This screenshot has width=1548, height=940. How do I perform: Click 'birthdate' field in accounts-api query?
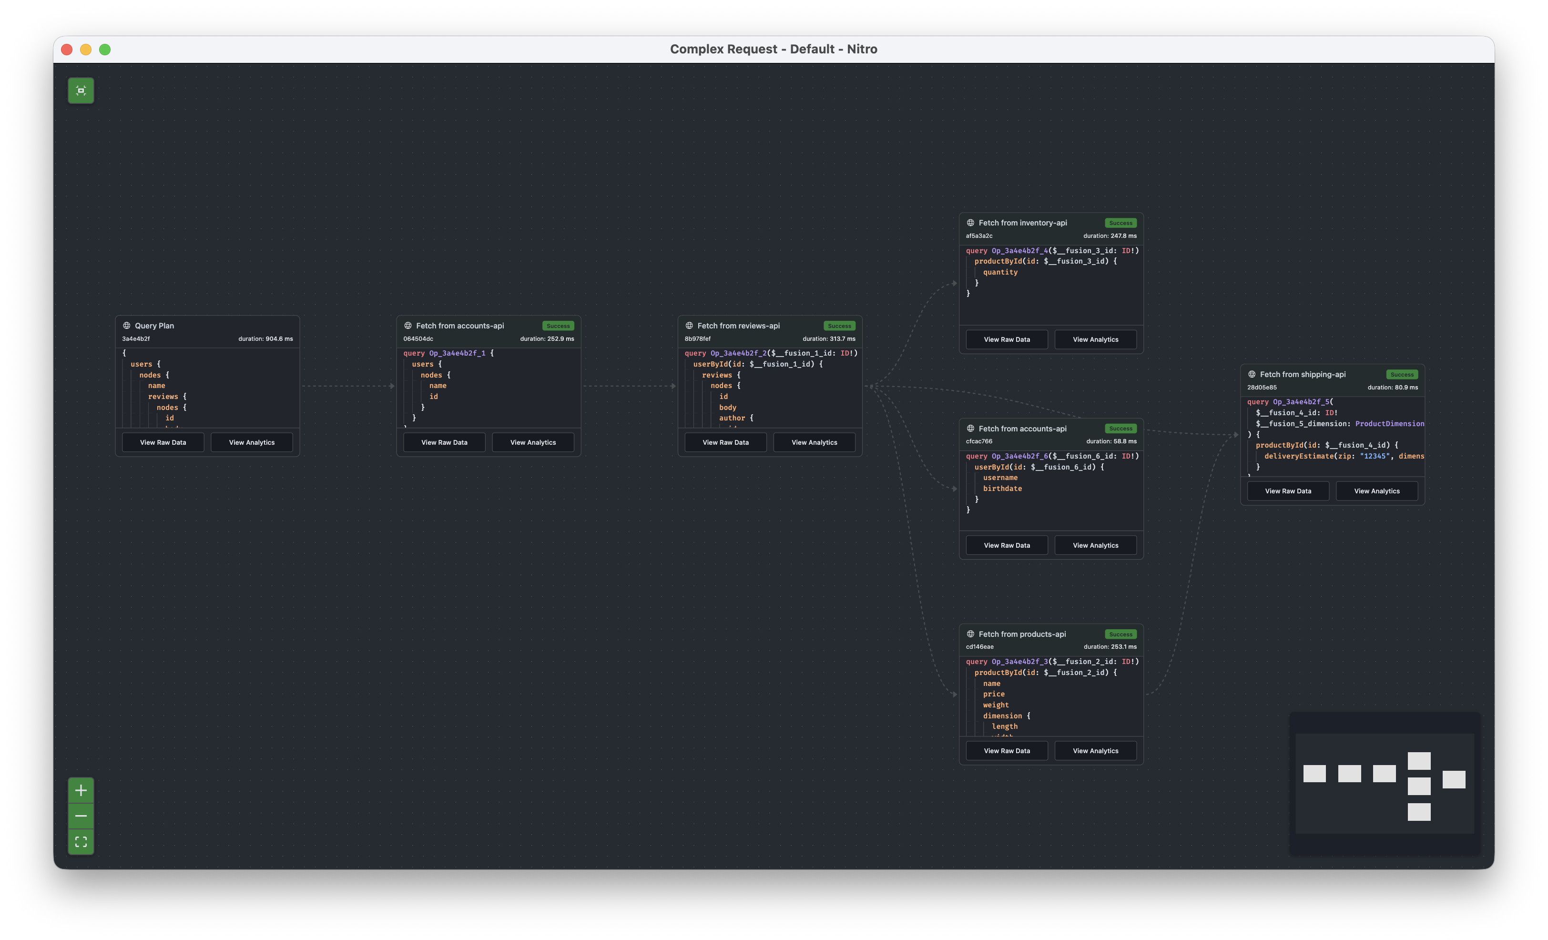1002,488
